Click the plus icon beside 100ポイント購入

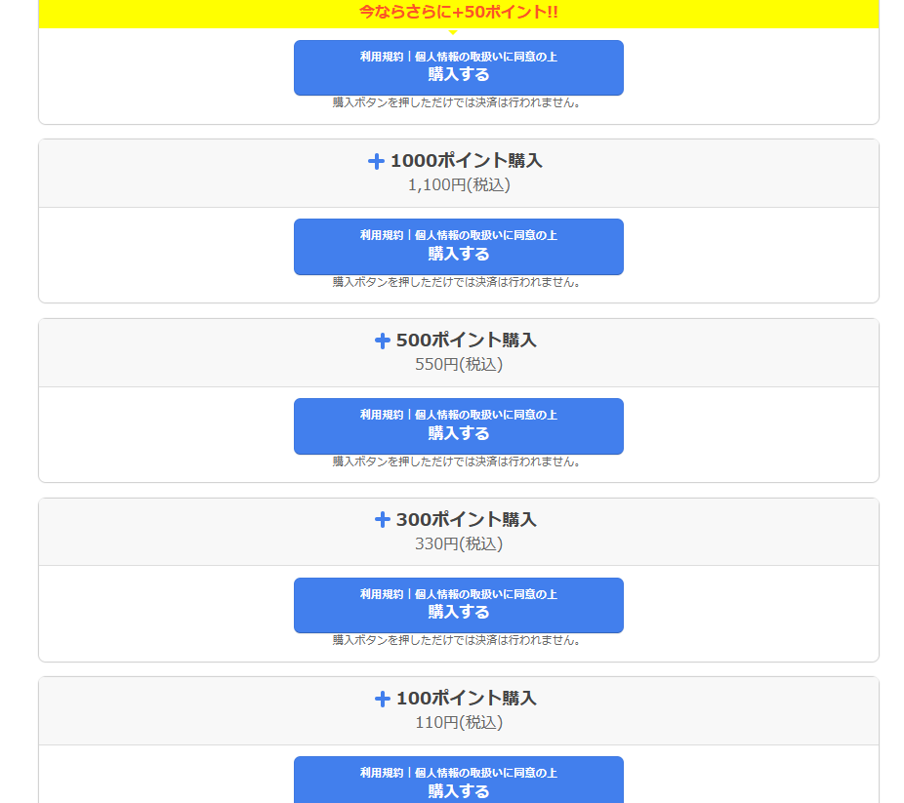coord(383,699)
